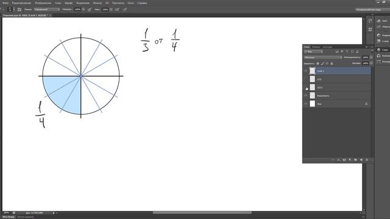Image resolution: width=390 pixels, height=219 pixels.
Task: Click the Наж. flow value field
Action: [105, 10]
